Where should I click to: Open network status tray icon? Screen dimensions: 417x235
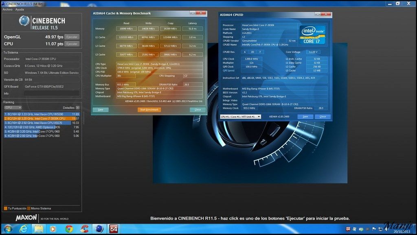click(381, 229)
